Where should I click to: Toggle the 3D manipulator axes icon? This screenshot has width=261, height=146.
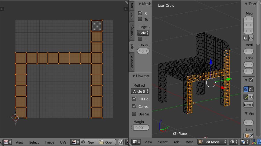(x=253, y=142)
